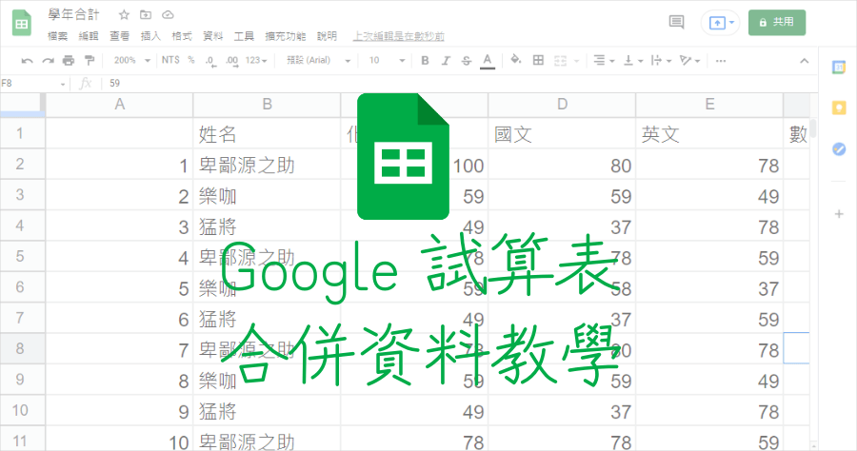Image resolution: width=857 pixels, height=451 pixels.
Task: Open the last edit history link
Action: point(398,36)
